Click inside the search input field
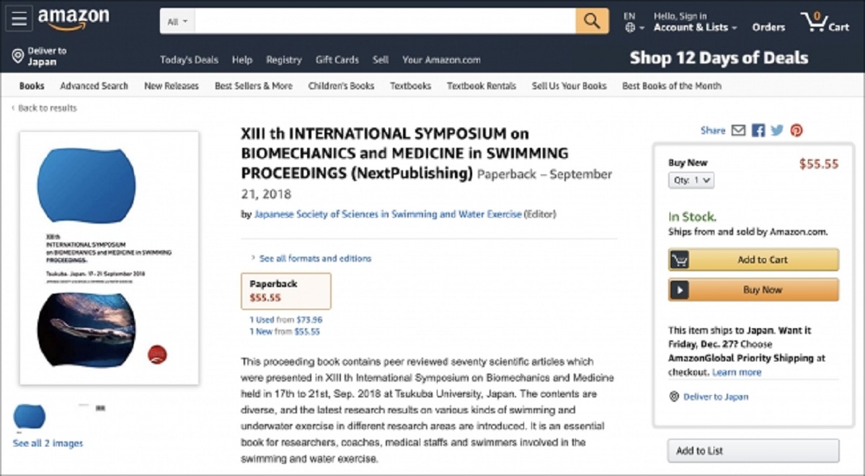Screen dimensions: 865x476 coord(385,22)
